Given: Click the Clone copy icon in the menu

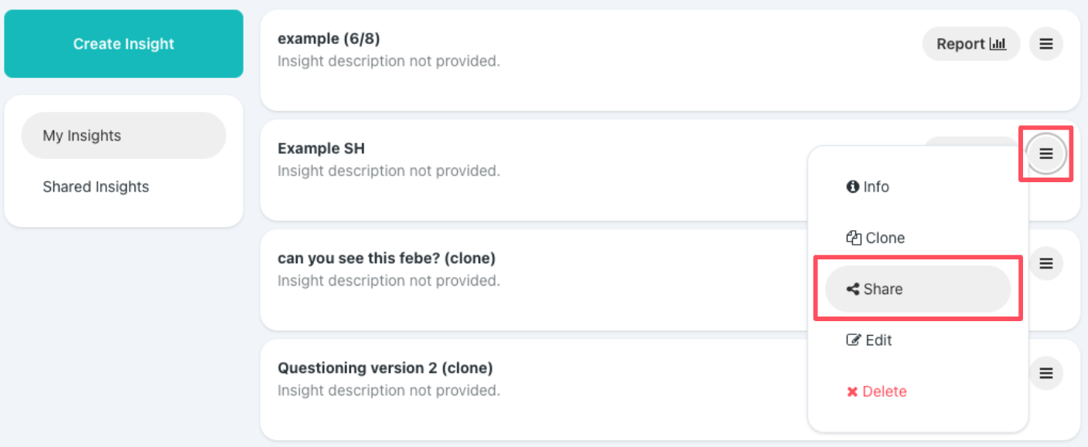Looking at the screenshot, I should [x=854, y=238].
